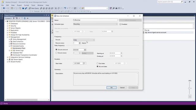This screenshot has width=196, height=110.
Task: Click the fit-to-window icon under zoom slider
Action: (190, 97)
